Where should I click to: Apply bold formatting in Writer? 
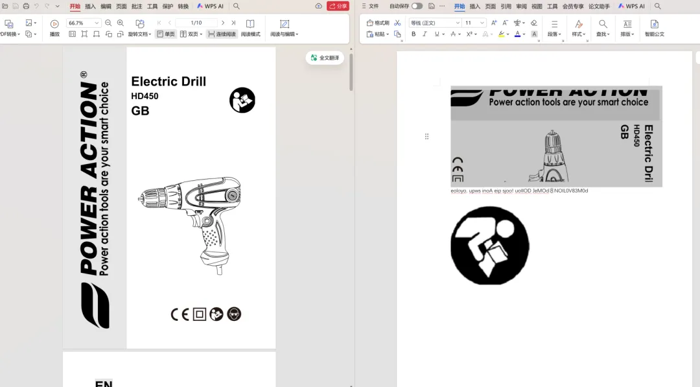(x=414, y=34)
